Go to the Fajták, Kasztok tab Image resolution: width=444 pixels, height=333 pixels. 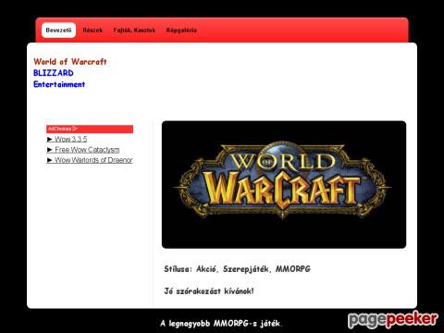[134, 31]
